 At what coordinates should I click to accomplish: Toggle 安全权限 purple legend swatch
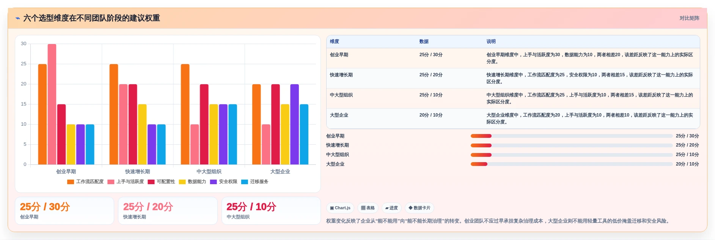(213, 182)
